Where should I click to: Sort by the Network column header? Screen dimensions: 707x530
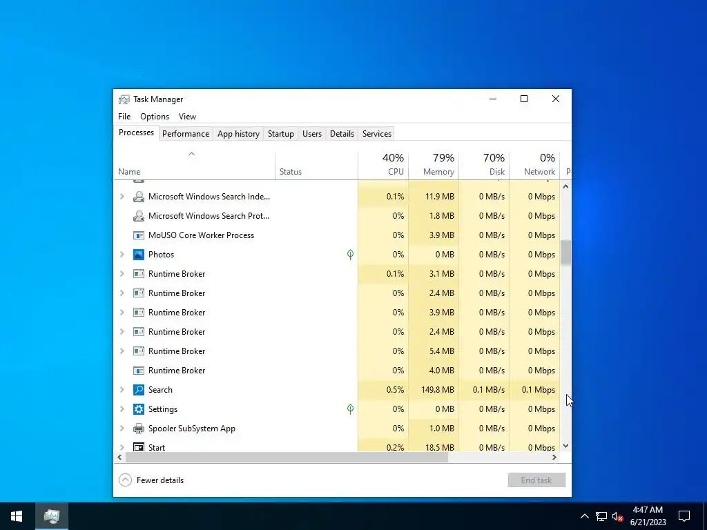coord(535,166)
